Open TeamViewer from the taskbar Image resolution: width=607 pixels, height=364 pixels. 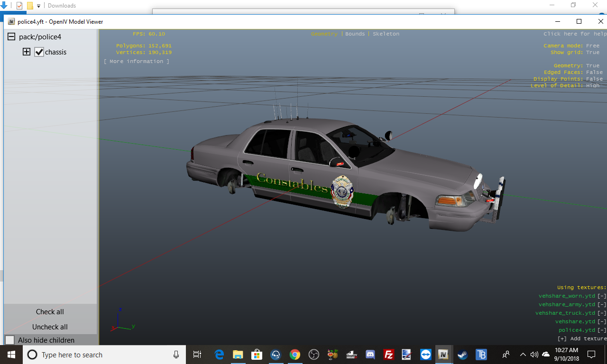click(x=425, y=355)
